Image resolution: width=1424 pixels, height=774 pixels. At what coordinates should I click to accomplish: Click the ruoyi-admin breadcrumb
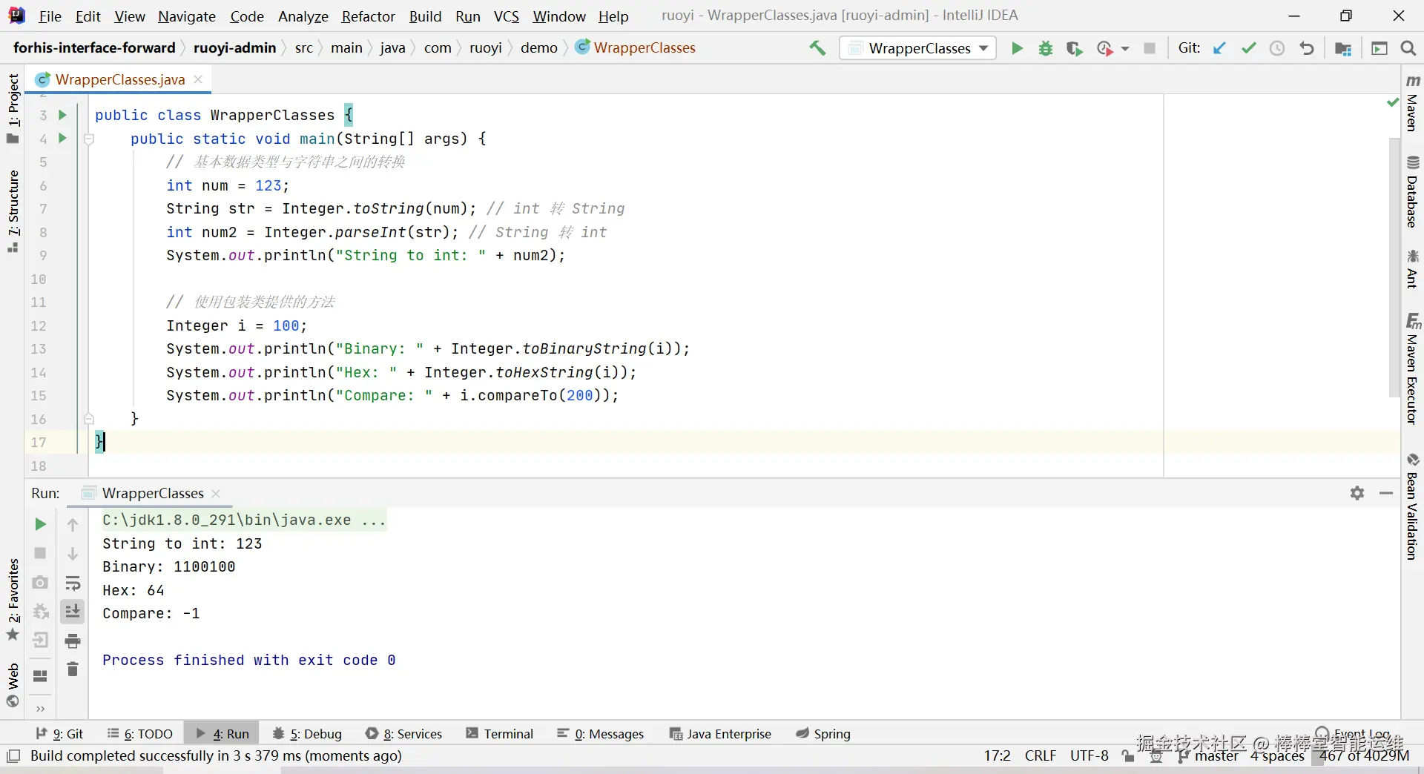coord(234,48)
